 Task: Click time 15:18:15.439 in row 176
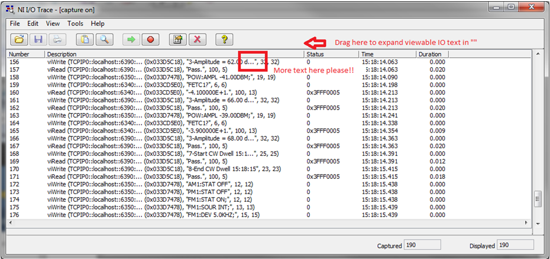[x=380, y=215]
